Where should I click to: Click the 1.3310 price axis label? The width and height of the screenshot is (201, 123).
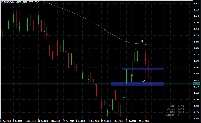(196, 87)
